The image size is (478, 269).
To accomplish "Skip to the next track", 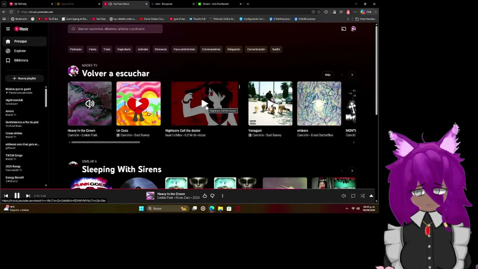I will click(x=28, y=196).
